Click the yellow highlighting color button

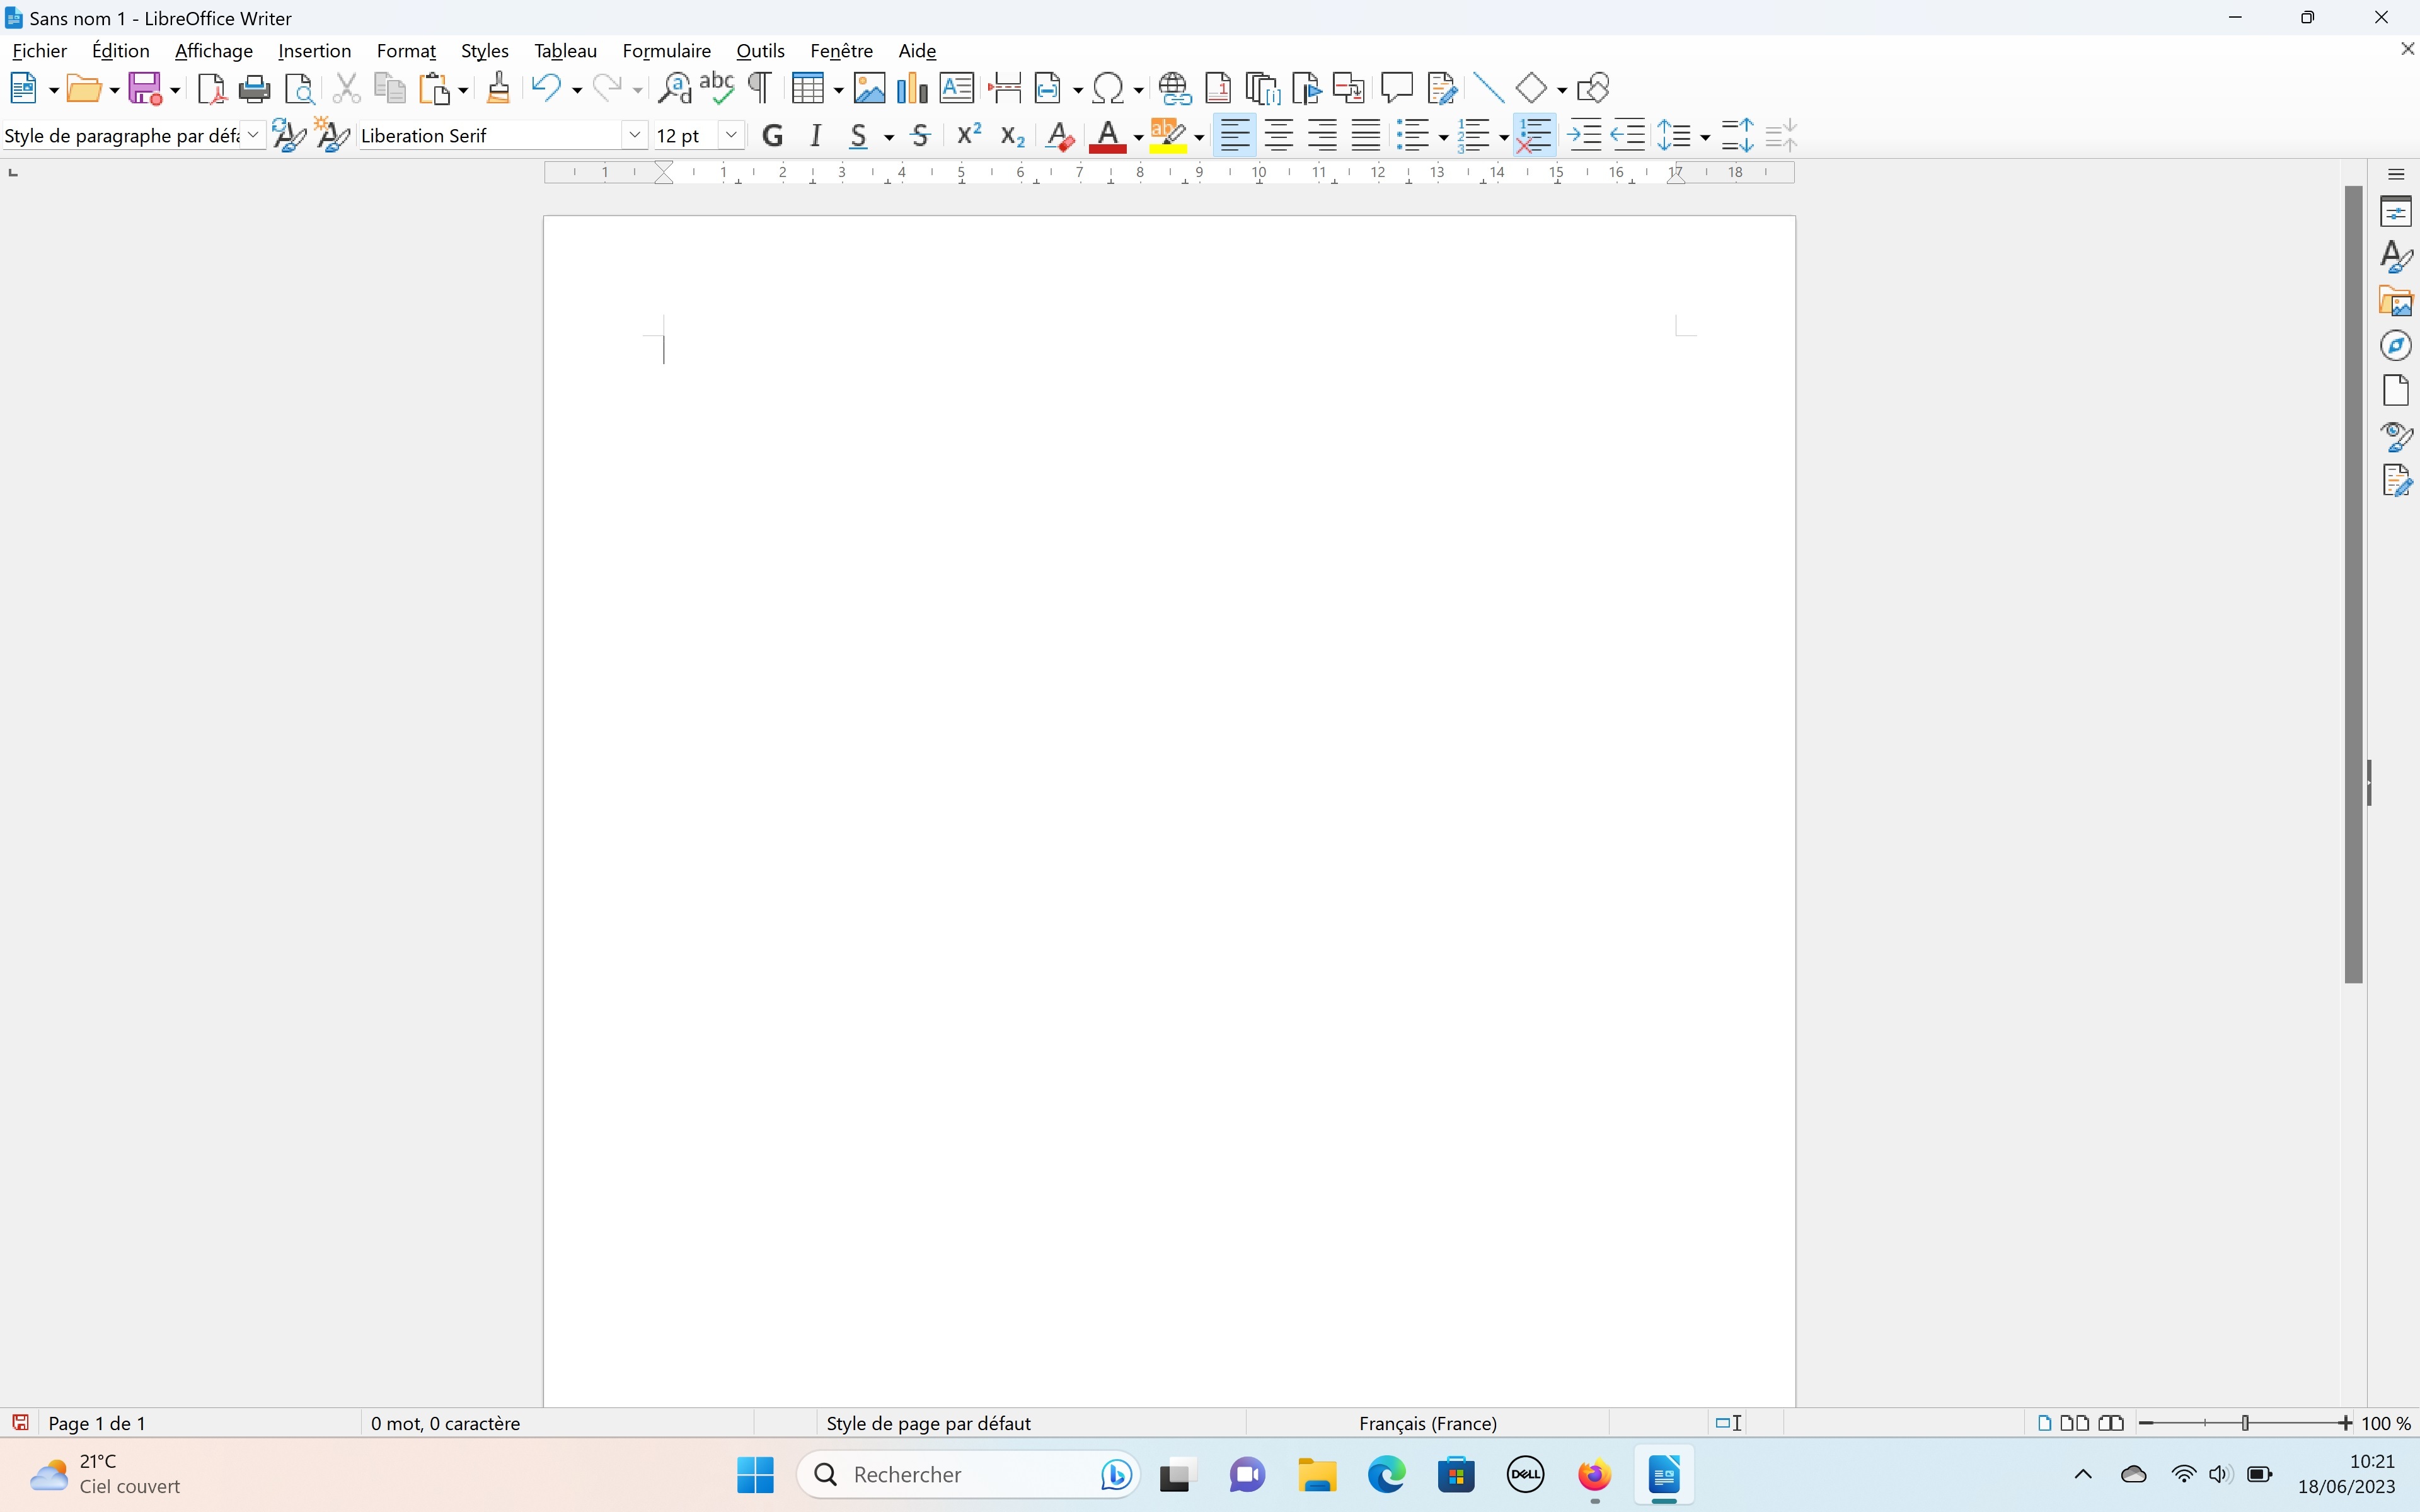(x=1168, y=136)
